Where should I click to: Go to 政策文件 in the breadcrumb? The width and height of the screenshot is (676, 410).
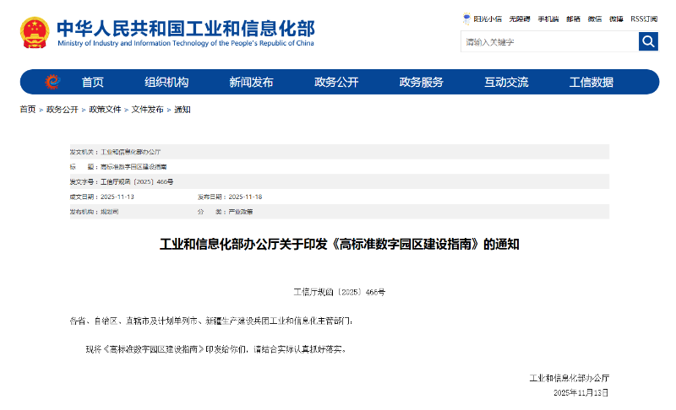coord(105,110)
